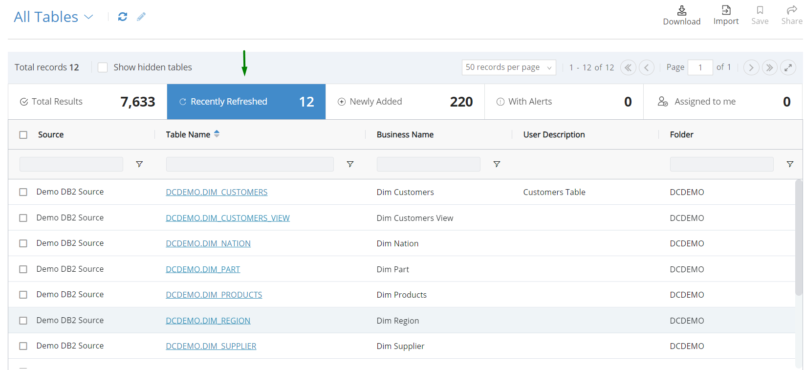805x370 pixels.
Task: Click the pencil edit icon beside All Tables
Action: click(x=141, y=17)
